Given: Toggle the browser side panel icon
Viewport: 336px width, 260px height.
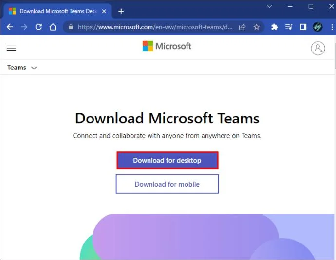Looking at the screenshot, I should pos(303,27).
